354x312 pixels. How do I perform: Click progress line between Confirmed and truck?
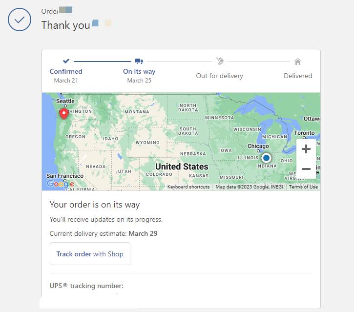[102, 61]
